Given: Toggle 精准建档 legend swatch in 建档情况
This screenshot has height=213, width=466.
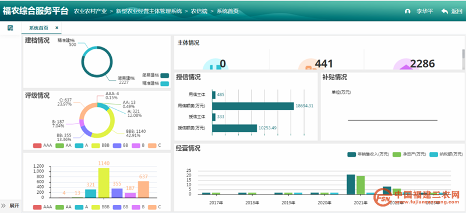Looking at the screenshot, I should click(x=165, y=84).
